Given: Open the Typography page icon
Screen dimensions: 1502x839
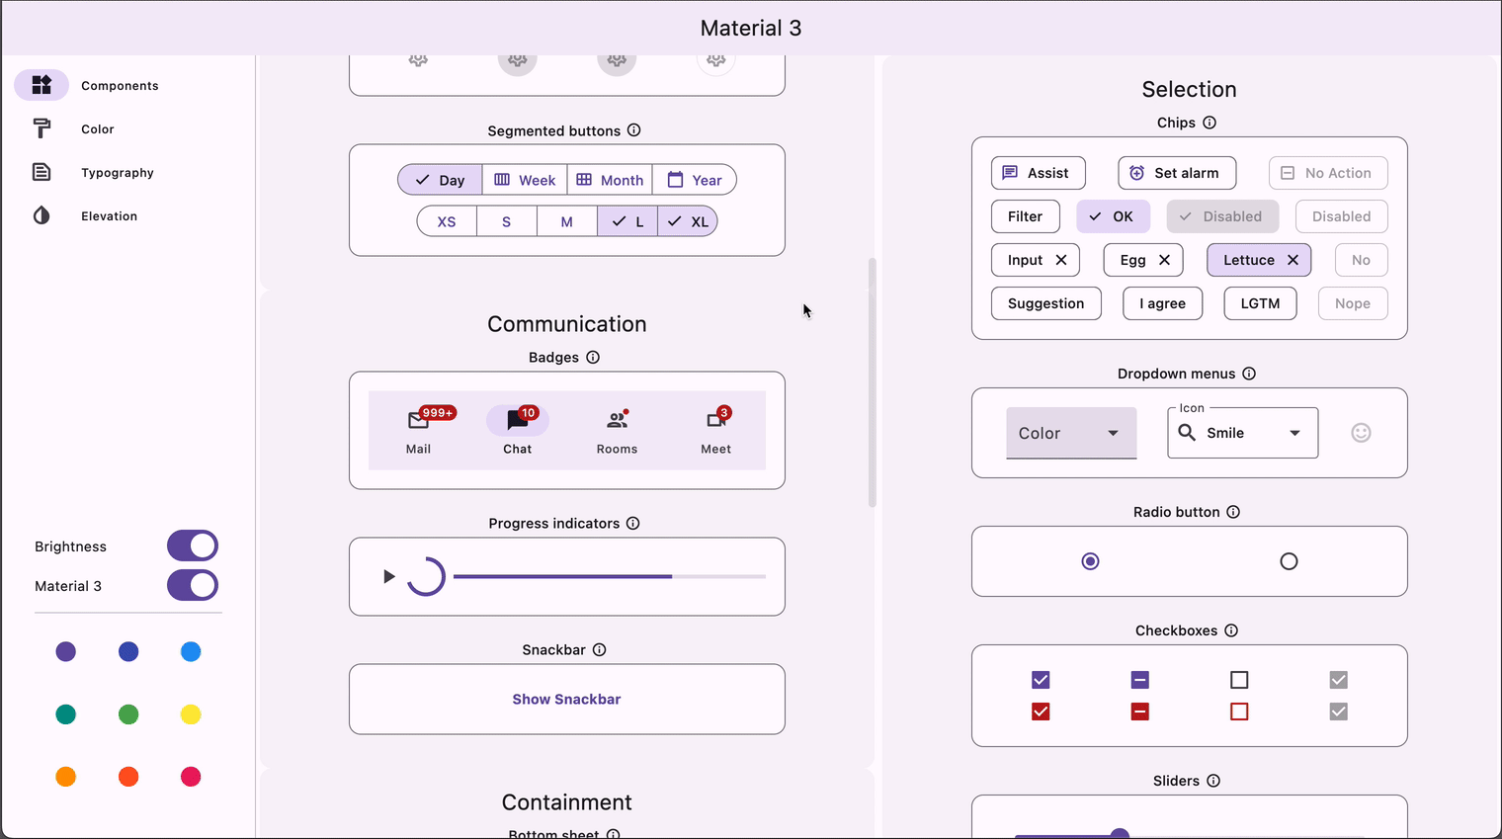Looking at the screenshot, I should (x=42, y=172).
